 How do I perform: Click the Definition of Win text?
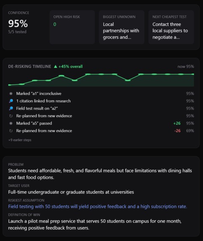click(x=95, y=225)
